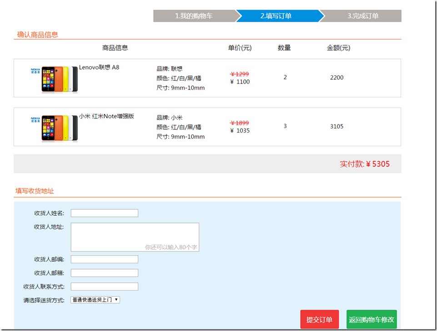
Task: Click the 请选择送货方式 label
Action: [x=44, y=300]
